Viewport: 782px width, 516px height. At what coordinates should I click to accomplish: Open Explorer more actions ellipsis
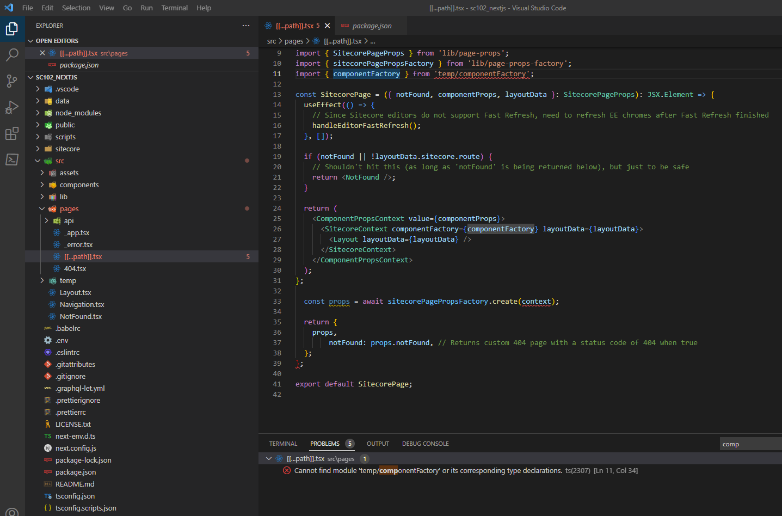coord(246,26)
